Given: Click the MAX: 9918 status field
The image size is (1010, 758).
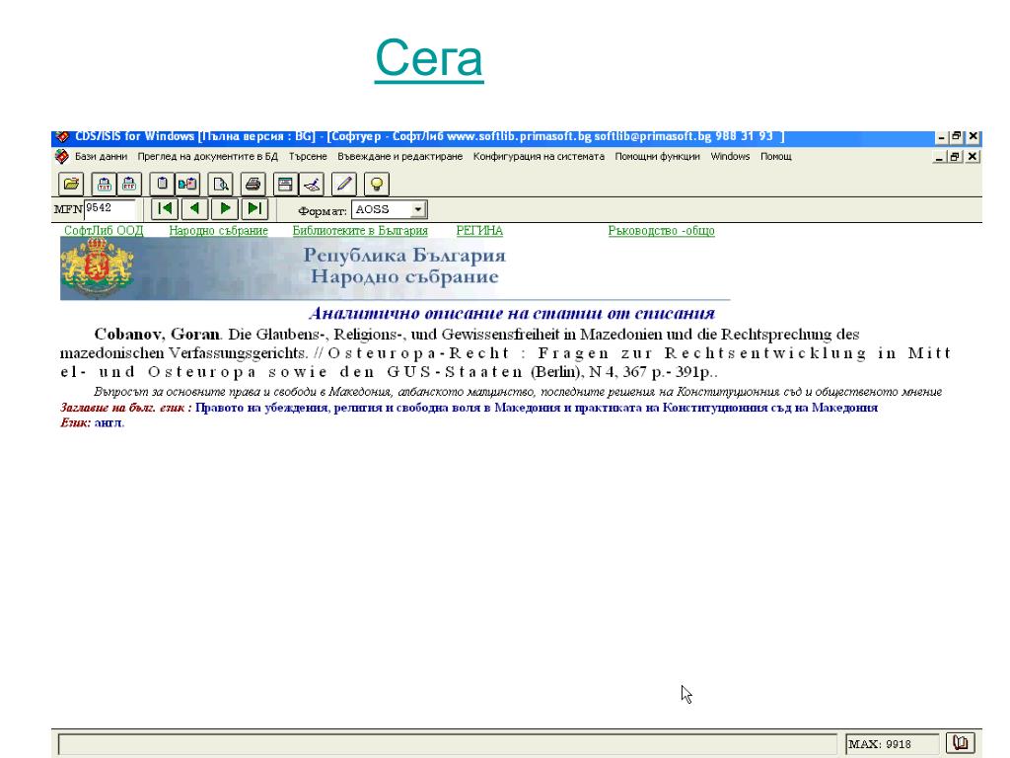Looking at the screenshot, I should (x=892, y=744).
